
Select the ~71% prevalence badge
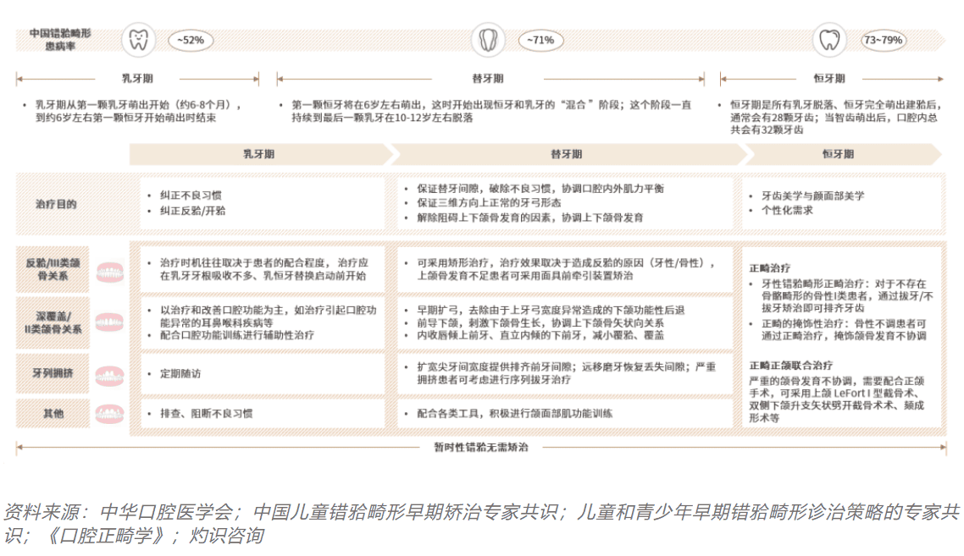(540, 40)
